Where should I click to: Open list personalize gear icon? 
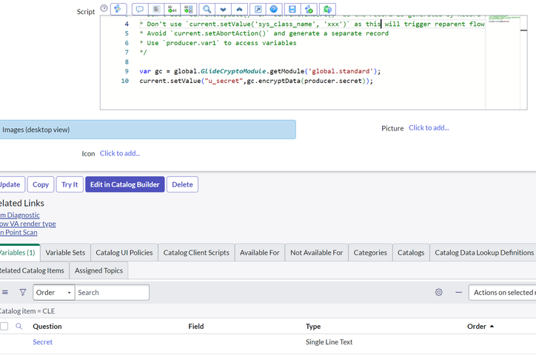pyautogui.click(x=439, y=293)
